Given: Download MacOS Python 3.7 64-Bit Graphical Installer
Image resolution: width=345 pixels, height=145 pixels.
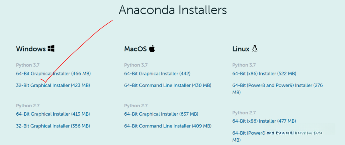Looking at the screenshot, I should [157, 73].
